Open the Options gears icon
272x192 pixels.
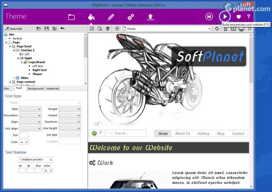131,17
